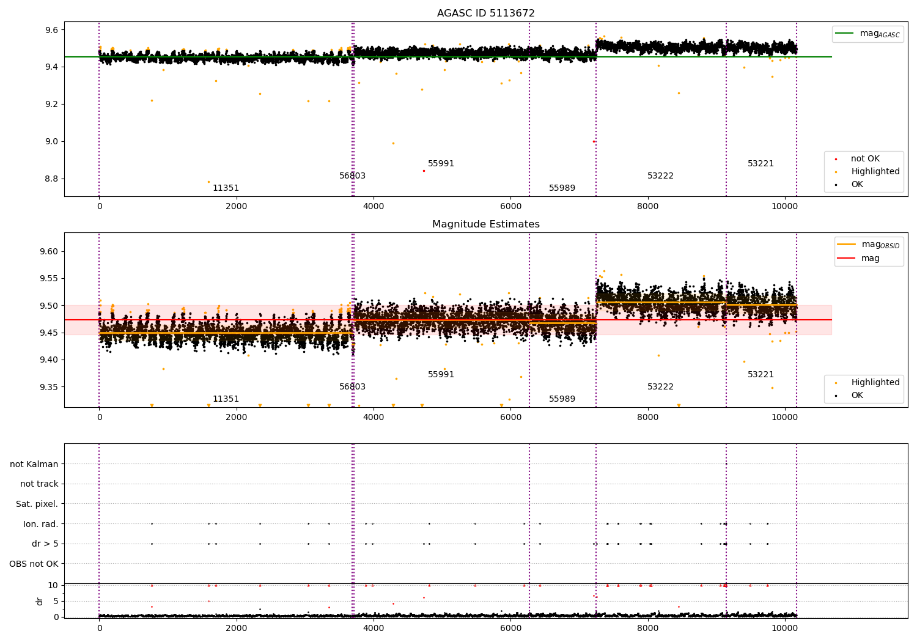The width and height of the screenshot is (917, 642).
Task: Click the 9.55 y-tick of middle plot
Action: coord(50,279)
